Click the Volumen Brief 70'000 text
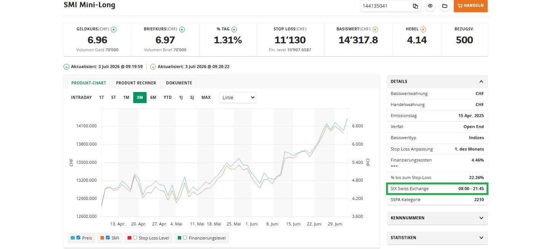Image resolution: width=552 pixels, height=249 pixels. click(165, 50)
